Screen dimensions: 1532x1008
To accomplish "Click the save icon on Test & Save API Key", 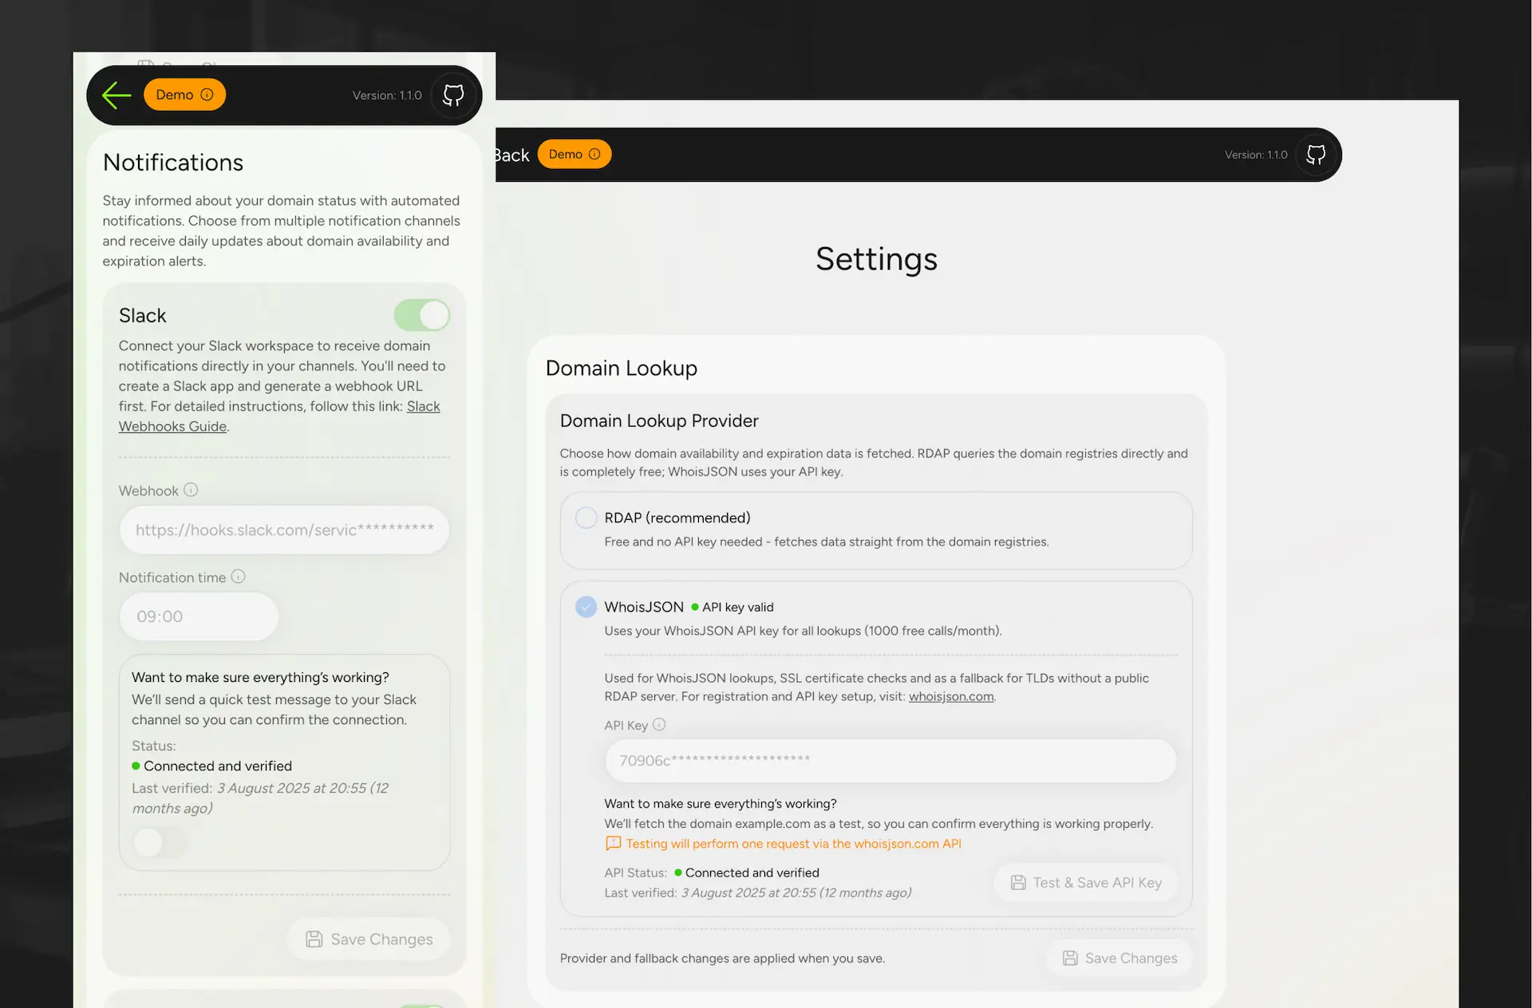I will [1018, 883].
